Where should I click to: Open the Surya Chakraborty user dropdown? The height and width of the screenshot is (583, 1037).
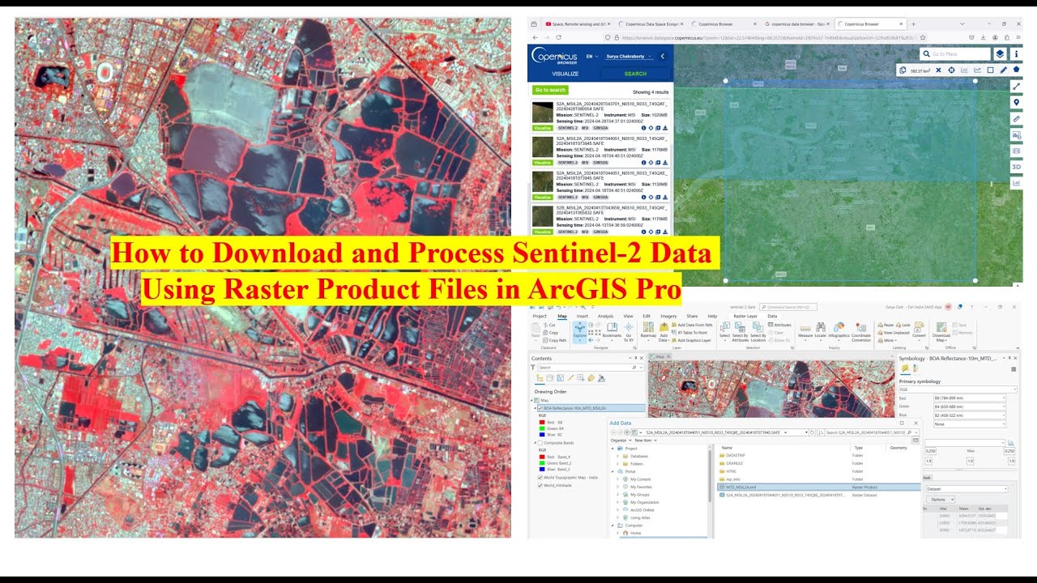(629, 57)
